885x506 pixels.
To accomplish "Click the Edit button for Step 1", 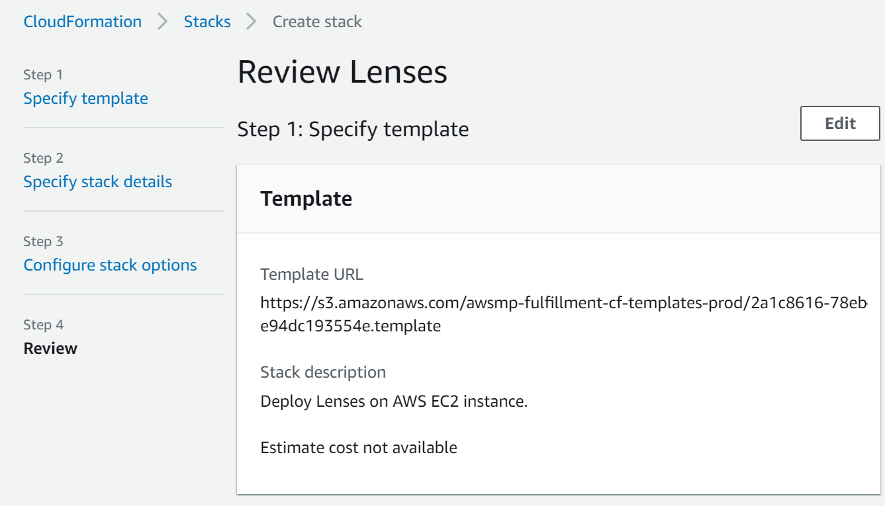I will [840, 123].
